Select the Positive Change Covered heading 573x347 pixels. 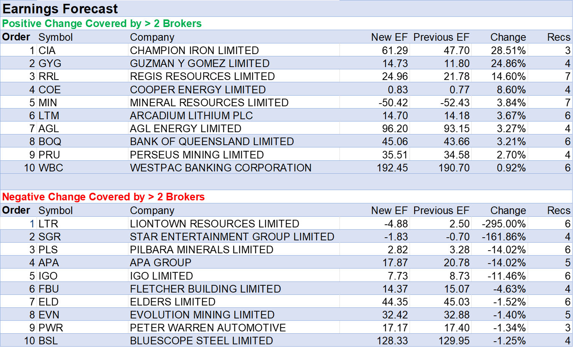click(x=102, y=24)
